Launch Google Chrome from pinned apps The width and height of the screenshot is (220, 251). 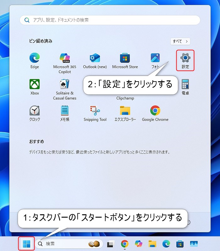click(155, 114)
